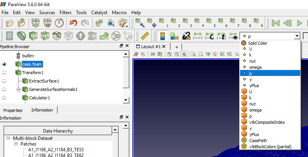Click the Connect to server icon
The width and height of the screenshot is (308, 157).
tap(35, 23)
